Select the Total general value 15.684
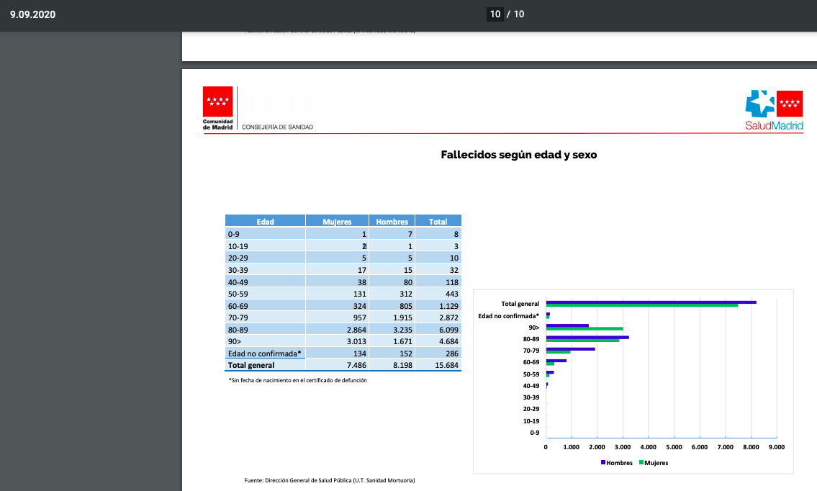817x491 pixels. click(444, 365)
